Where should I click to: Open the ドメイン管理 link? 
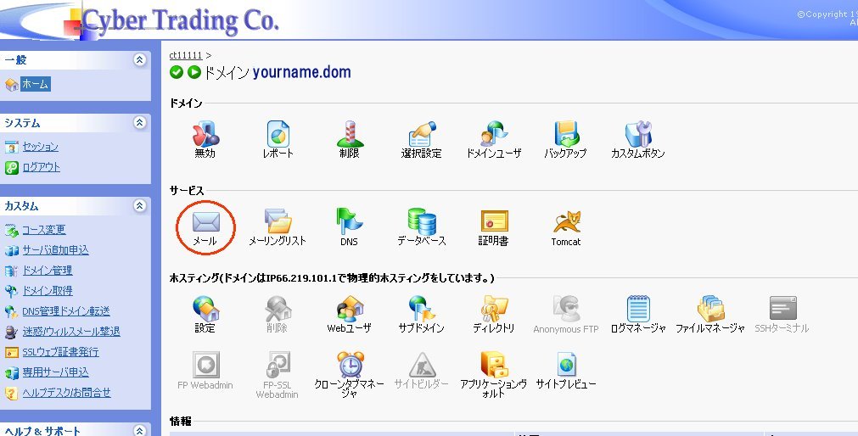[47, 271]
